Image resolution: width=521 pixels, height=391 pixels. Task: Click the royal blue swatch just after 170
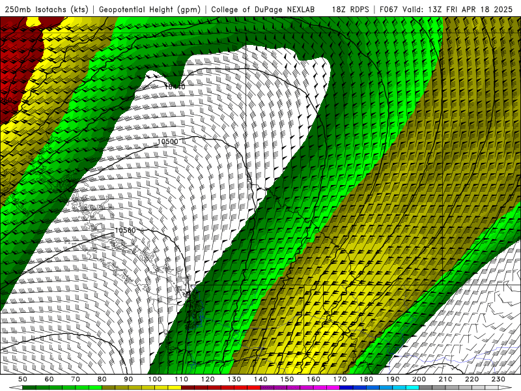click(346, 388)
